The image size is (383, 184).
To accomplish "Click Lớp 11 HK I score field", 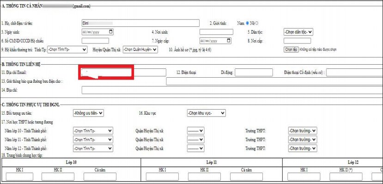I will [162, 177].
